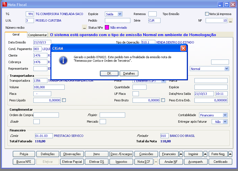Close the CIGAM dialog with red X

(183, 48)
